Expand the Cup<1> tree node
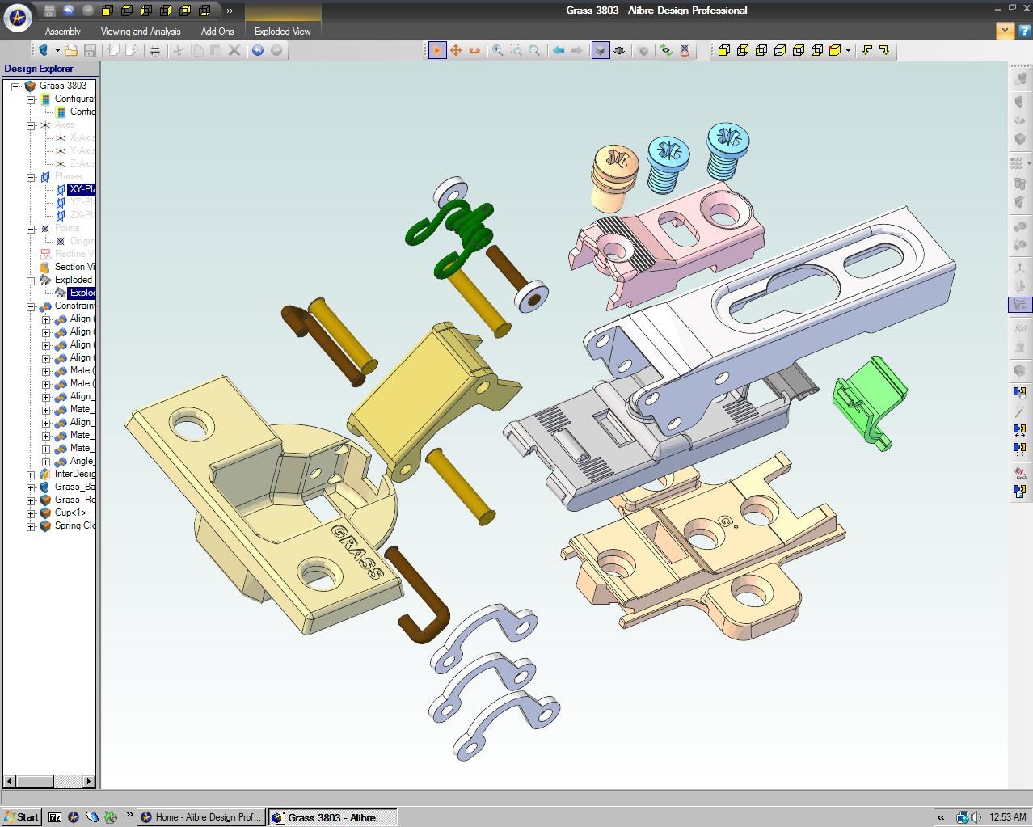This screenshot has width=1033, height=827. click(x=31, y=514)
